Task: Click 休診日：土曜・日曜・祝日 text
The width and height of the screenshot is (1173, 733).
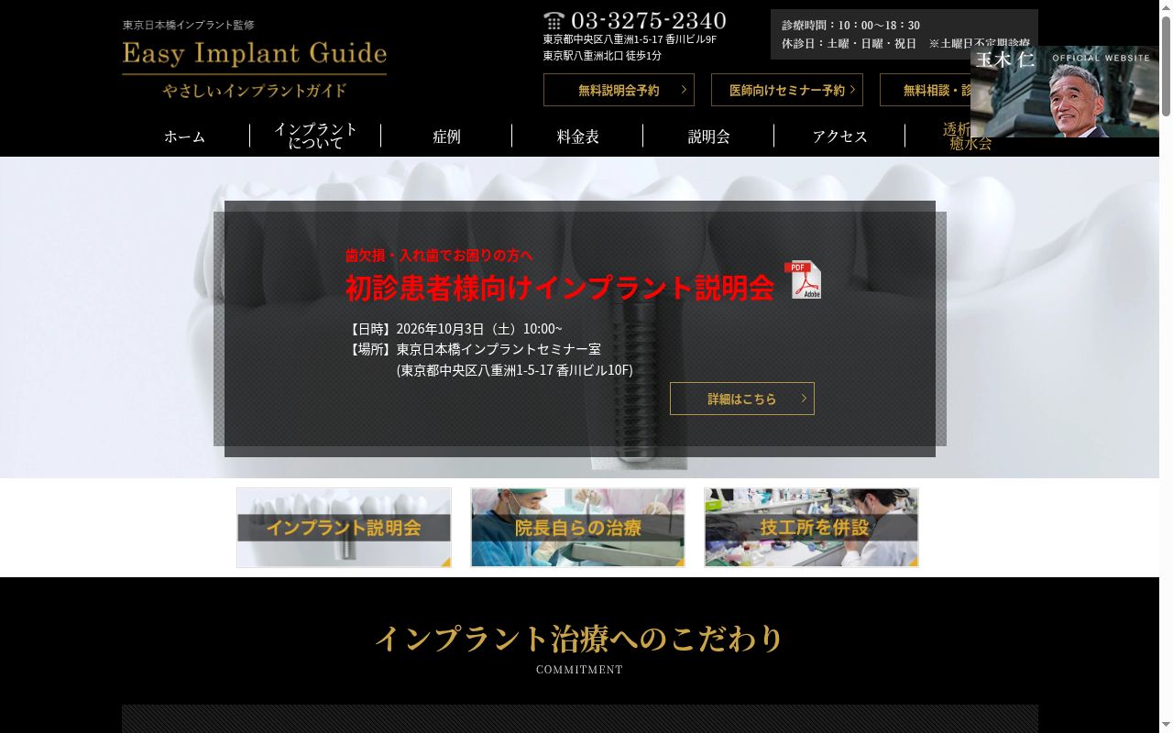Action: (x=849, y=43)
